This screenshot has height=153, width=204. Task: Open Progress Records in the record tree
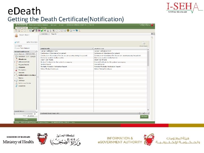24,65
